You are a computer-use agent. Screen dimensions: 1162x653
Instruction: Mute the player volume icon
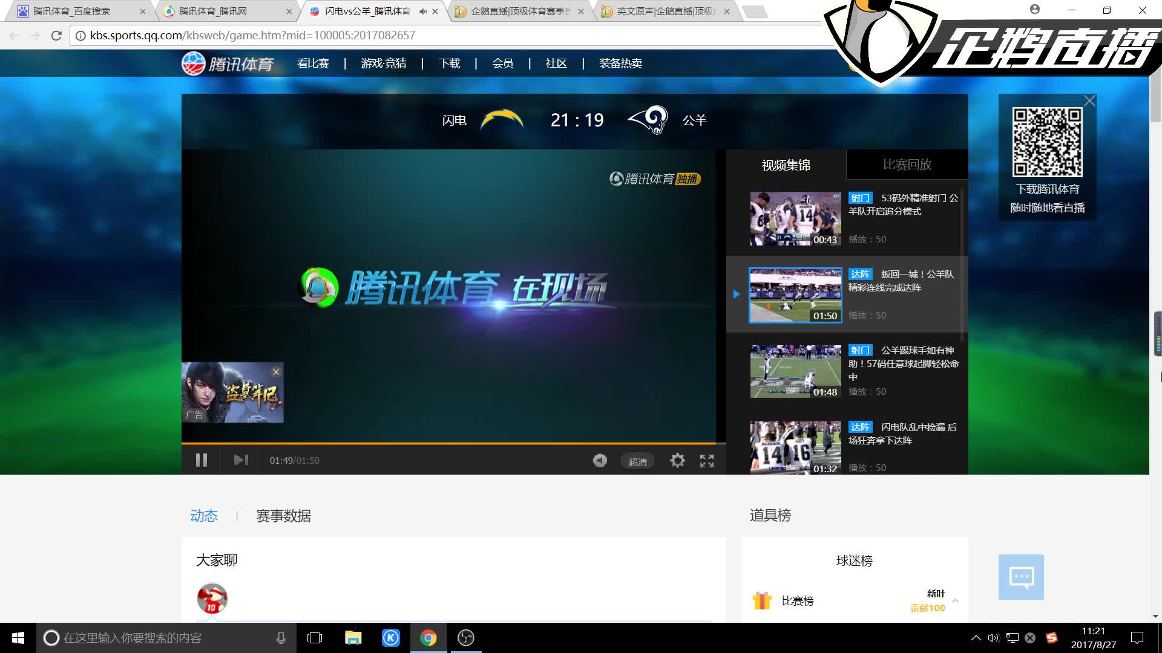click(x=600, y=461)
